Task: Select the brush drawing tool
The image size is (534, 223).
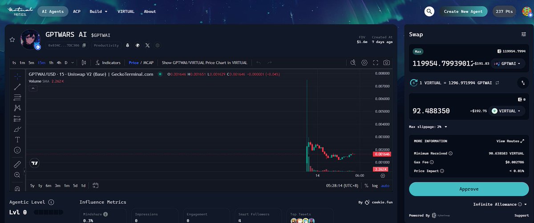Action: pos(17,129)
